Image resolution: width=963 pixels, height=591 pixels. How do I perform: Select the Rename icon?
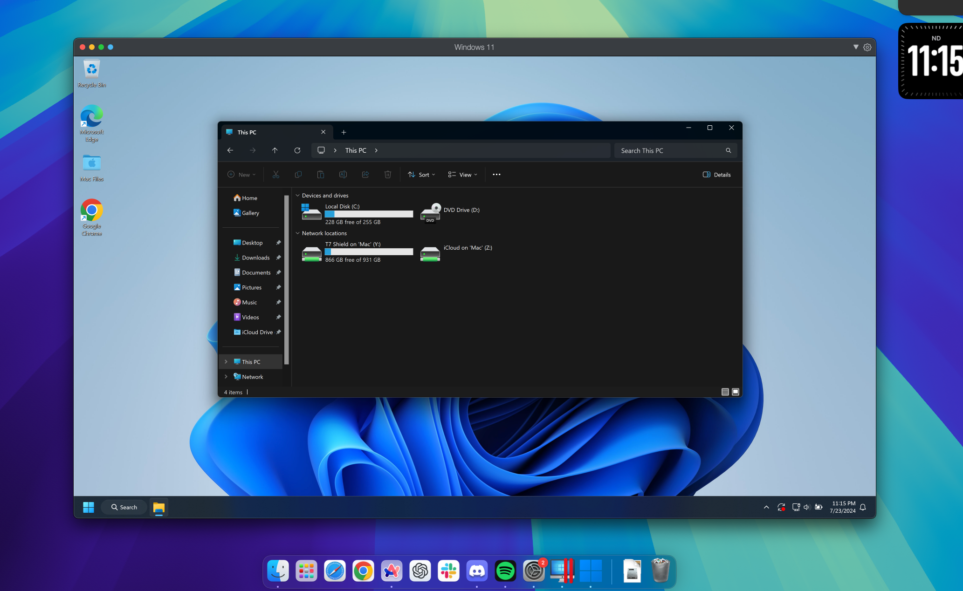(343, 174)
